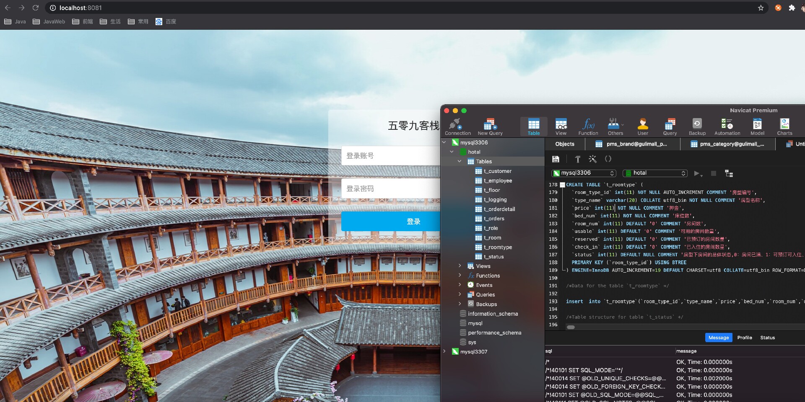Open the browser extensions puzzle icon

click(x=792, y=8)
